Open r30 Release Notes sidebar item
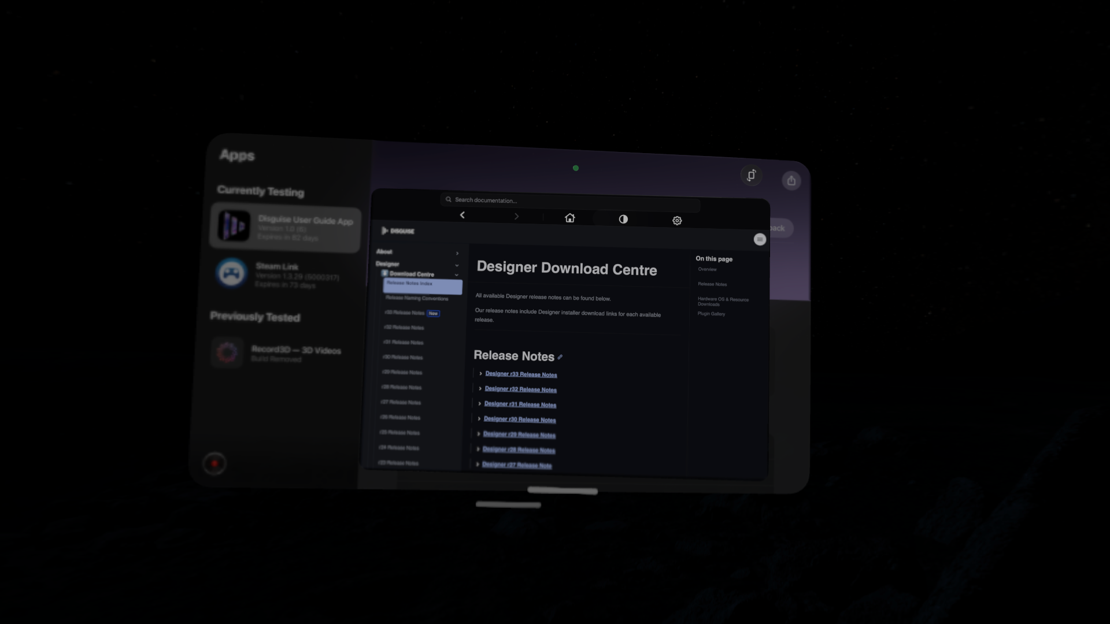This screenshot has height=624, width=1110. pos(402,357)
